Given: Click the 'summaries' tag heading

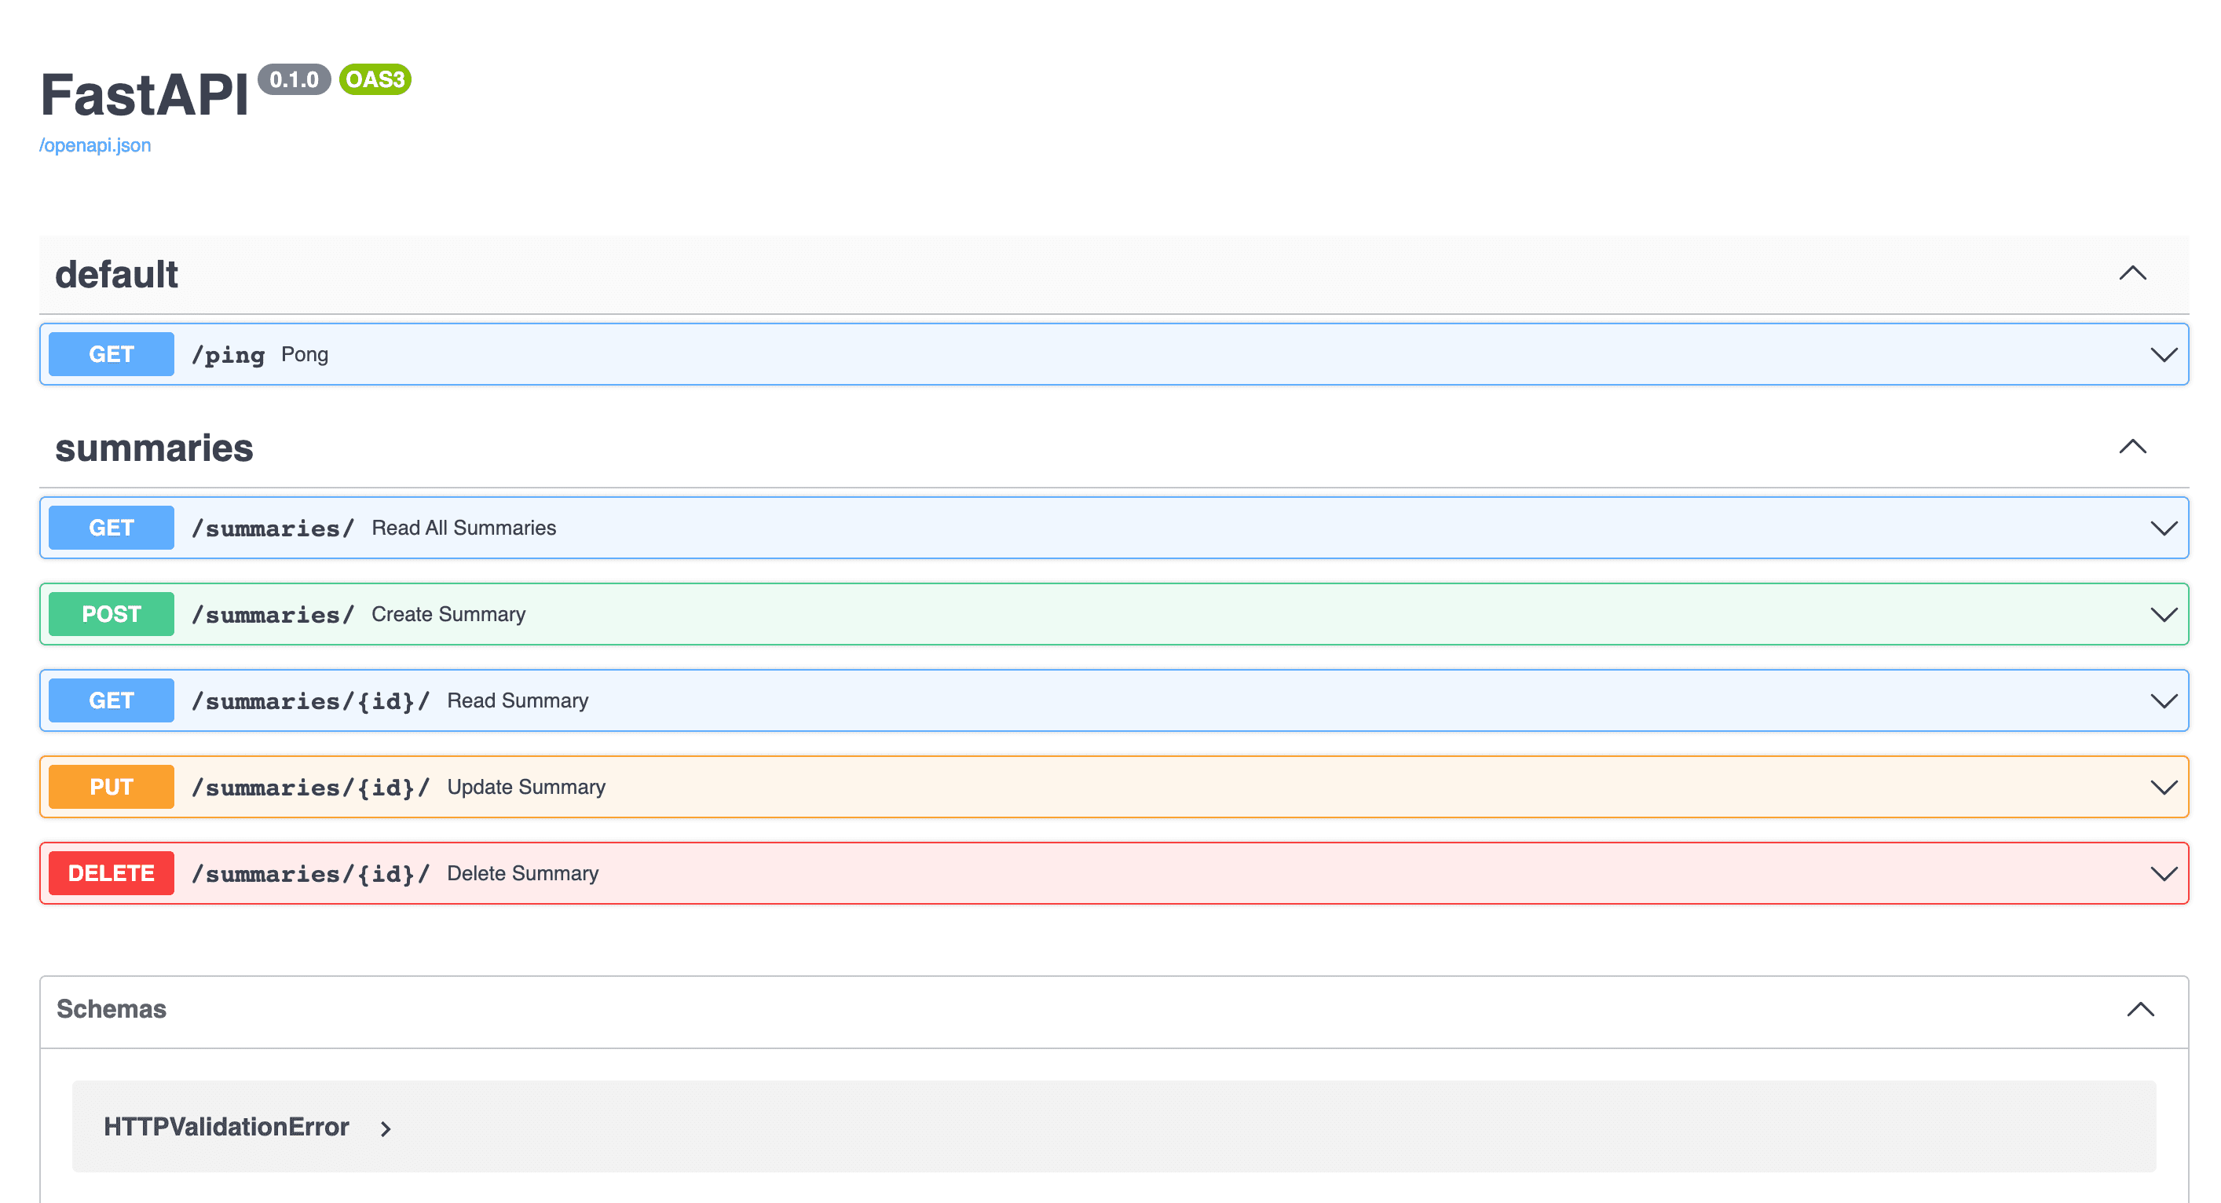Looking at the screenshot, I should 155,448.
